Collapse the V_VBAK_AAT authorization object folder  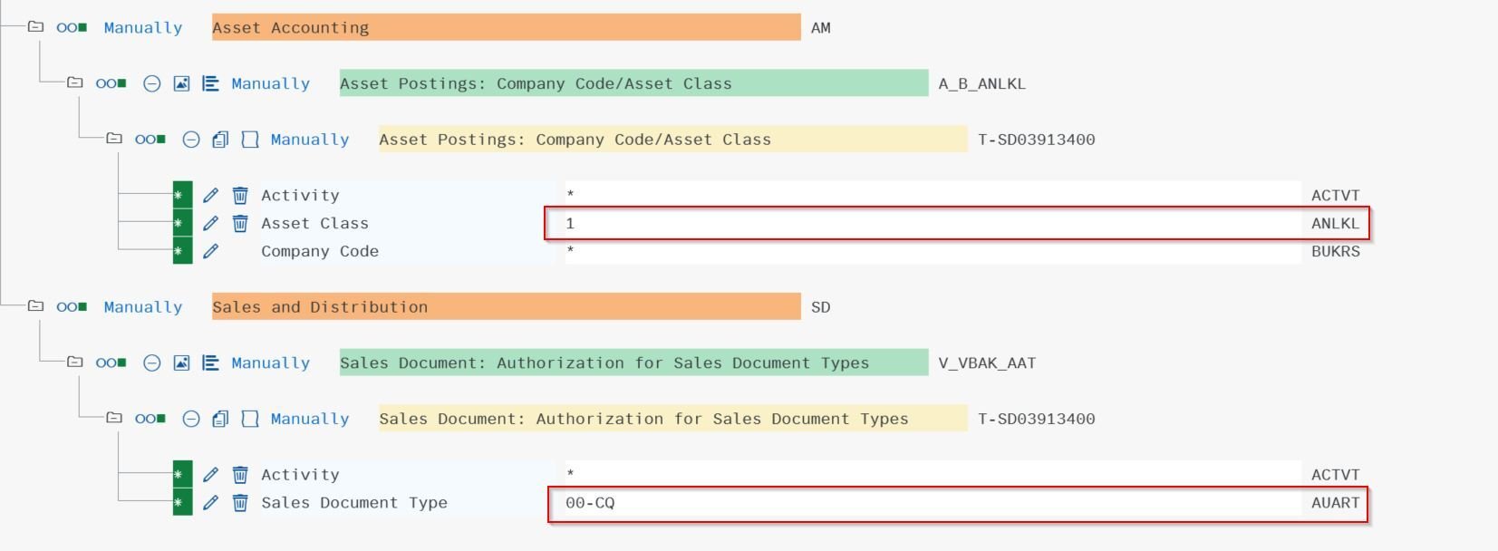click(x=75, y=362)
